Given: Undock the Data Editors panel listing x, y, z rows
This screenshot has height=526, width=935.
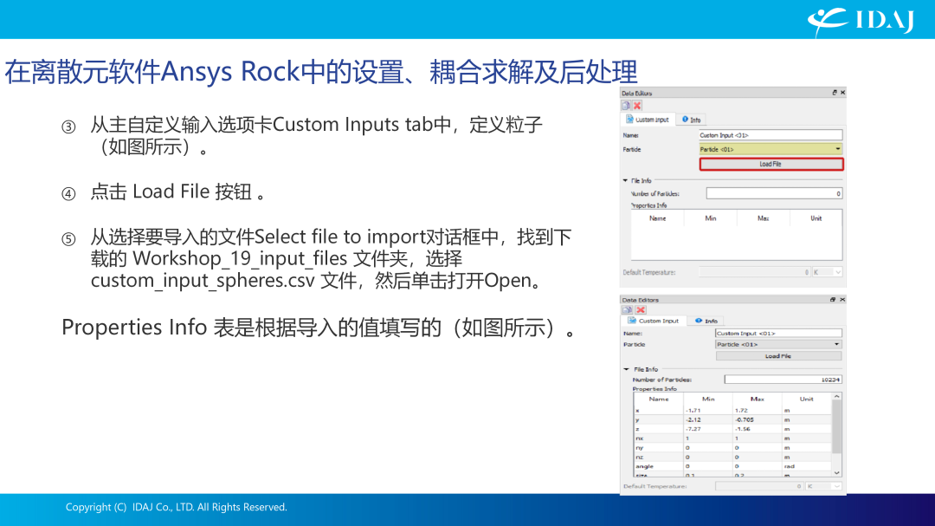Looking at the screenshot, I should tap(833, 300).
